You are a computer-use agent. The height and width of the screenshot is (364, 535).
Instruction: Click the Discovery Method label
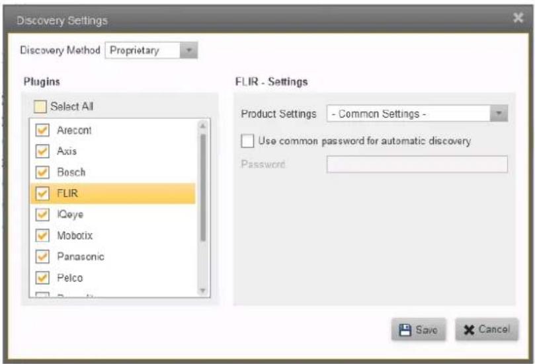pyautogui.click(x=60, y=50)
